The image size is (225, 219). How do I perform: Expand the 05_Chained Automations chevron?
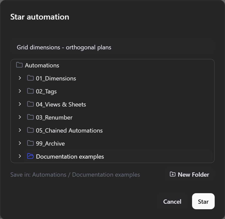tap(20, 130)
